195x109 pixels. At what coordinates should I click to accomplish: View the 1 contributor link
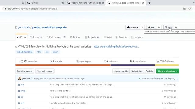tap(138, 61)
